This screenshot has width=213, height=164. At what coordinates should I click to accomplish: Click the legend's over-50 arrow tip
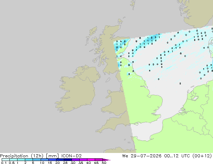point(106,160)
